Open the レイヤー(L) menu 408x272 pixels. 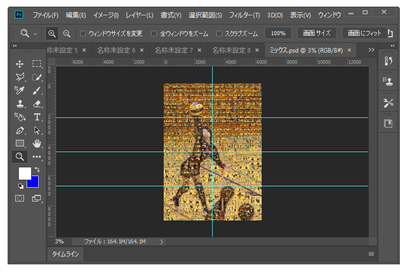(x=139, y=15)
